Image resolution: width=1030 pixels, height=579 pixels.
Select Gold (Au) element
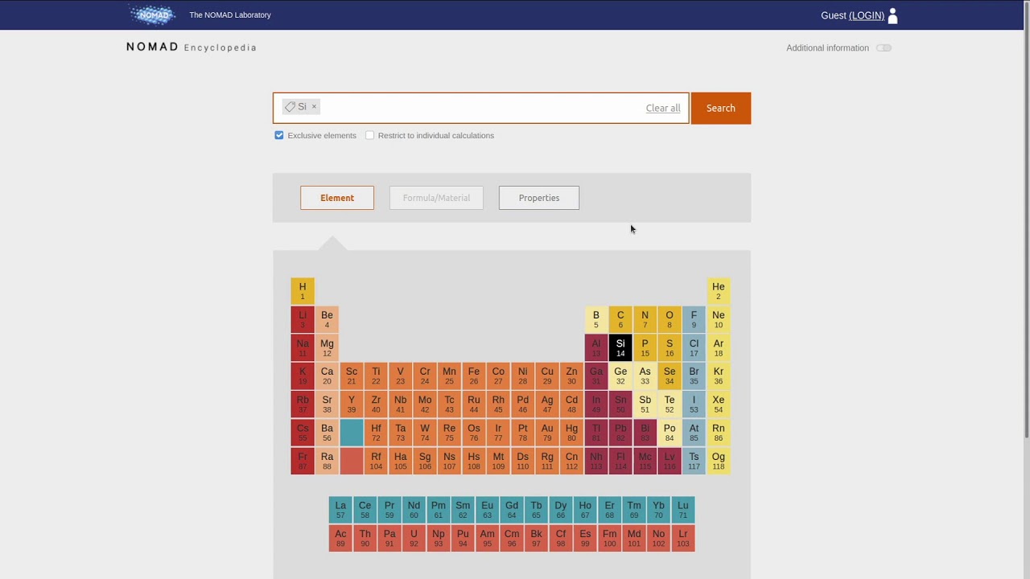click(x=547, y=433)
